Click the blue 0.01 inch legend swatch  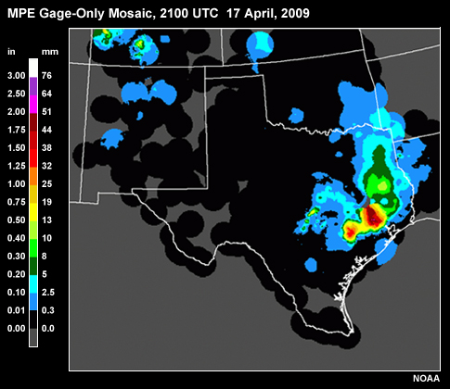pyautogui.click(x=33, y=302)
